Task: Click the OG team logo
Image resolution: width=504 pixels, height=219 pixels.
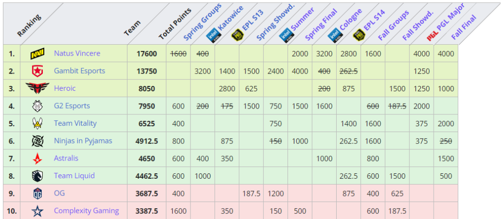Action: 37,193
